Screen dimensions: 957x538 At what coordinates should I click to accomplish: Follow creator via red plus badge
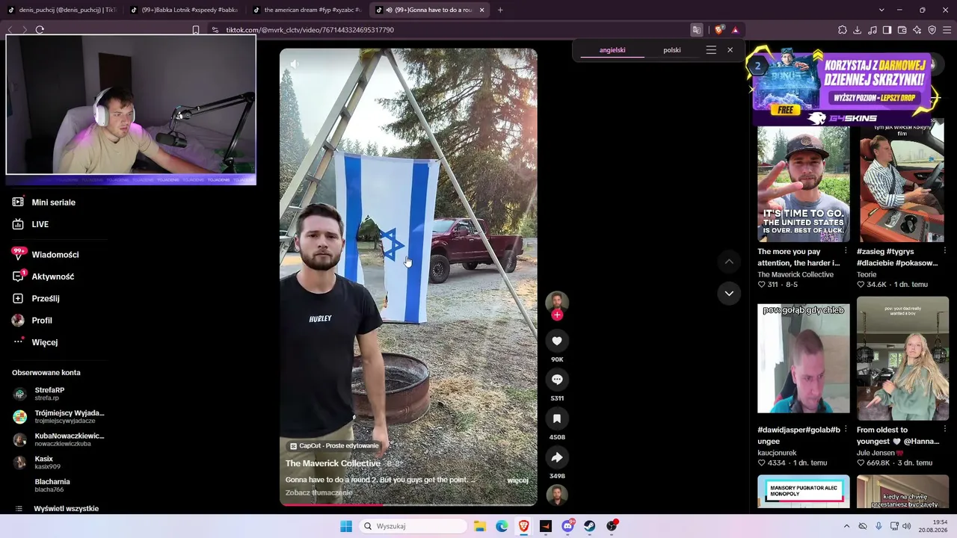557,315
